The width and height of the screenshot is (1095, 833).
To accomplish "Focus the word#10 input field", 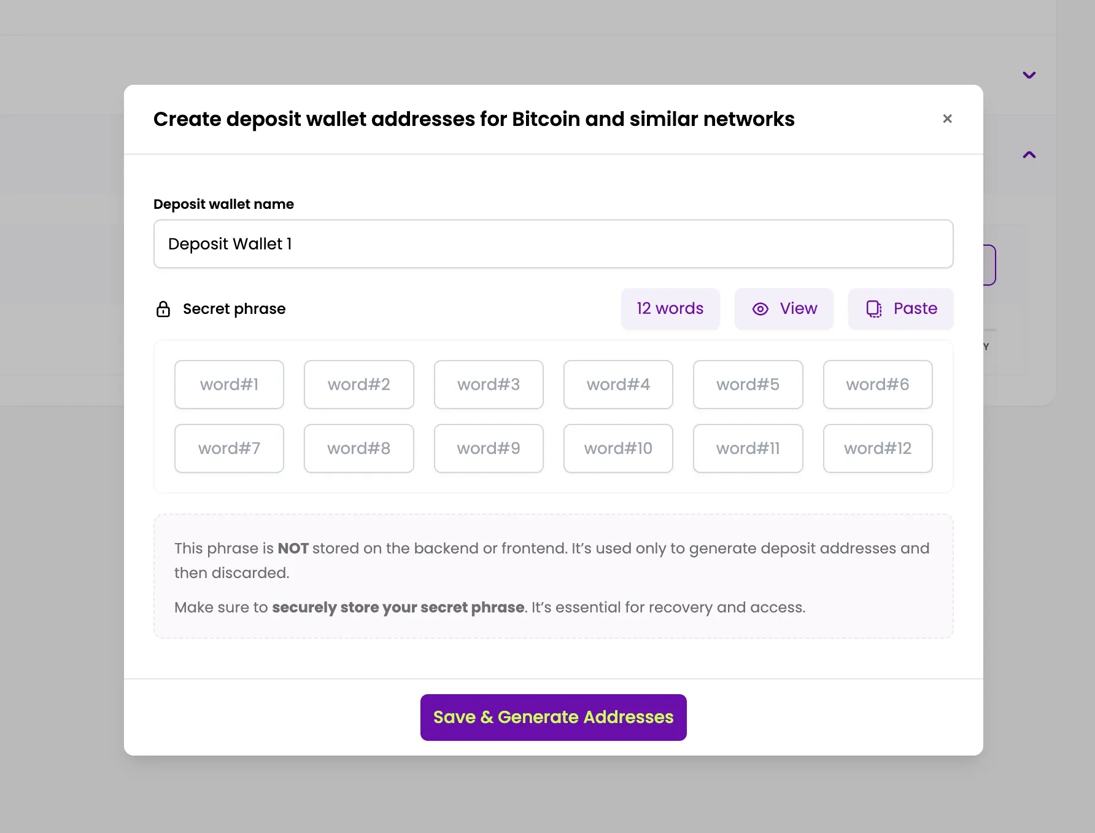I will tap(618, 448).
